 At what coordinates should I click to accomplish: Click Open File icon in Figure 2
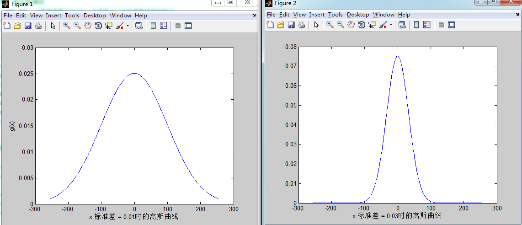coord(281,25)
